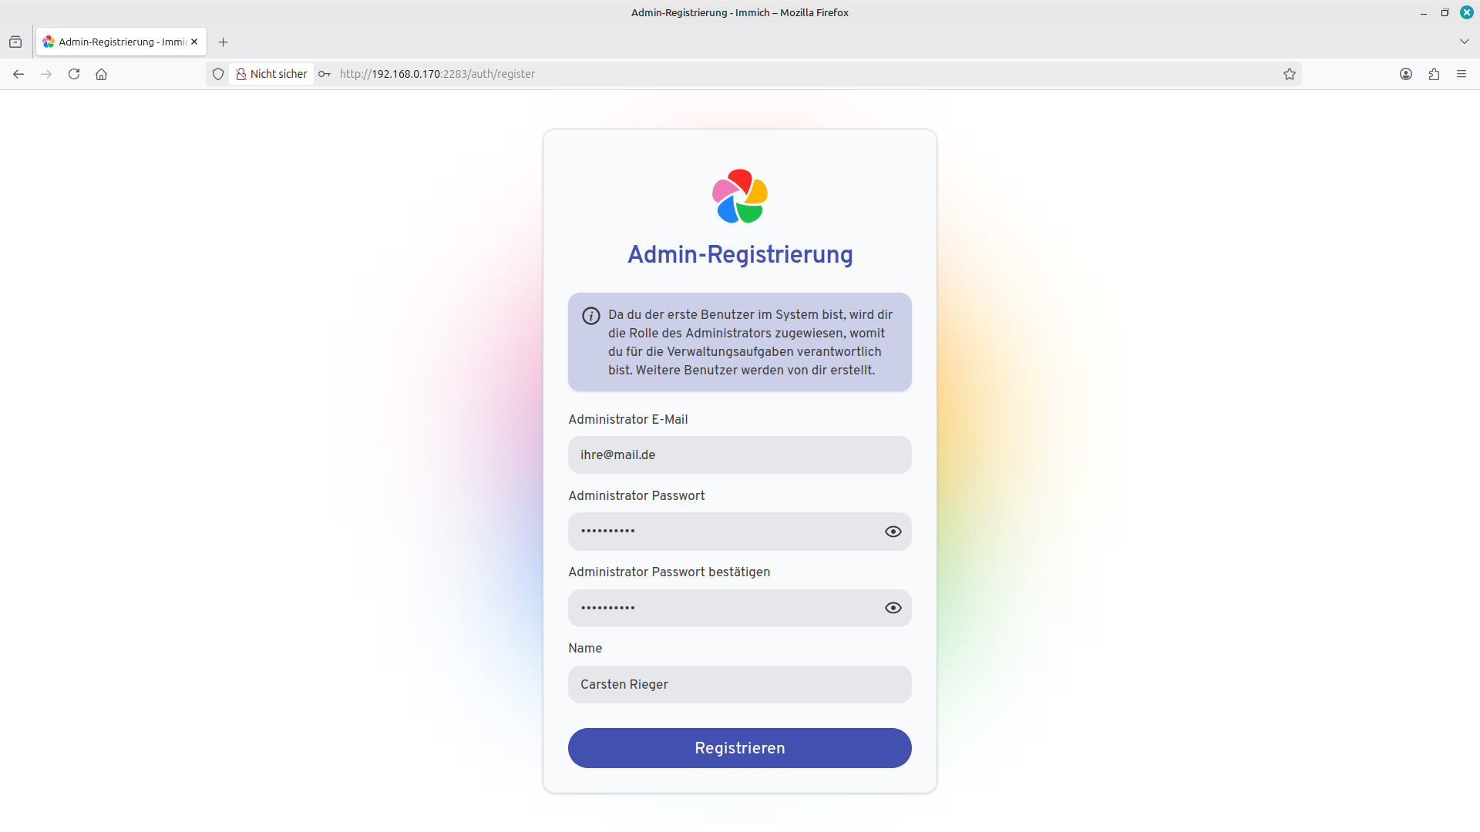Bookmark this page with the star icon
1480x832 pixels.
point(1290,74)
